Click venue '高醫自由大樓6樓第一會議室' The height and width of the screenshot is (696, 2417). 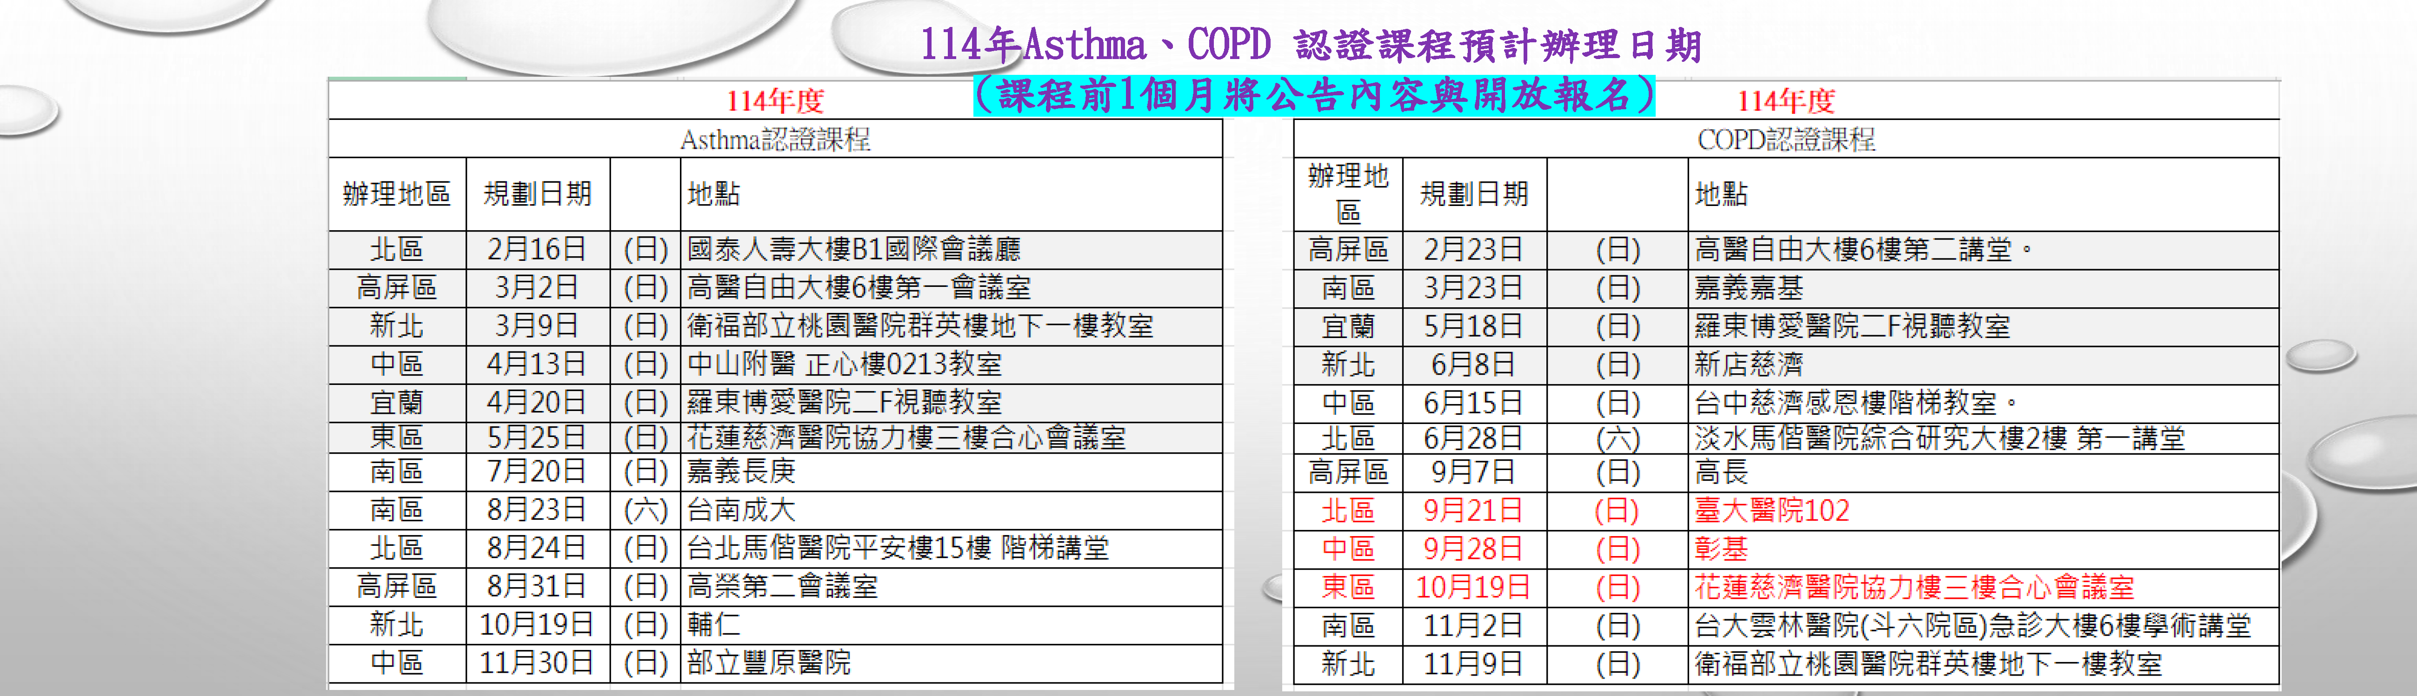(x=859, y=287)
